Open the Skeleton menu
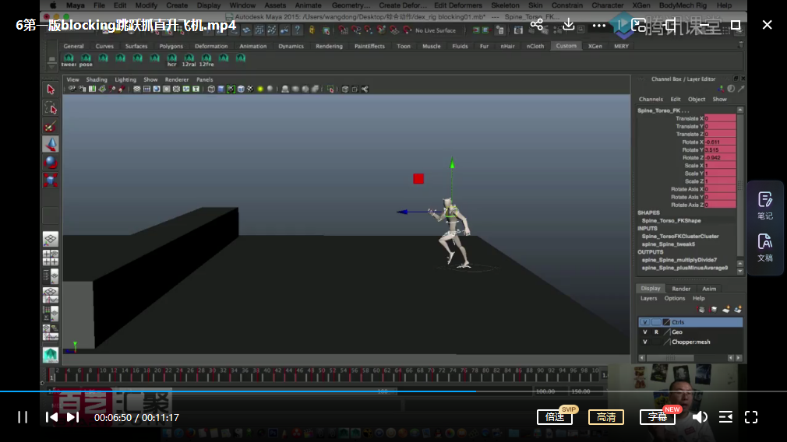The height and width of the screenshot is (442, 787). 505,5
